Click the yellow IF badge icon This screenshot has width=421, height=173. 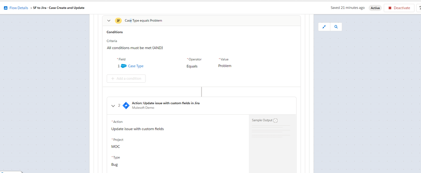118,21
